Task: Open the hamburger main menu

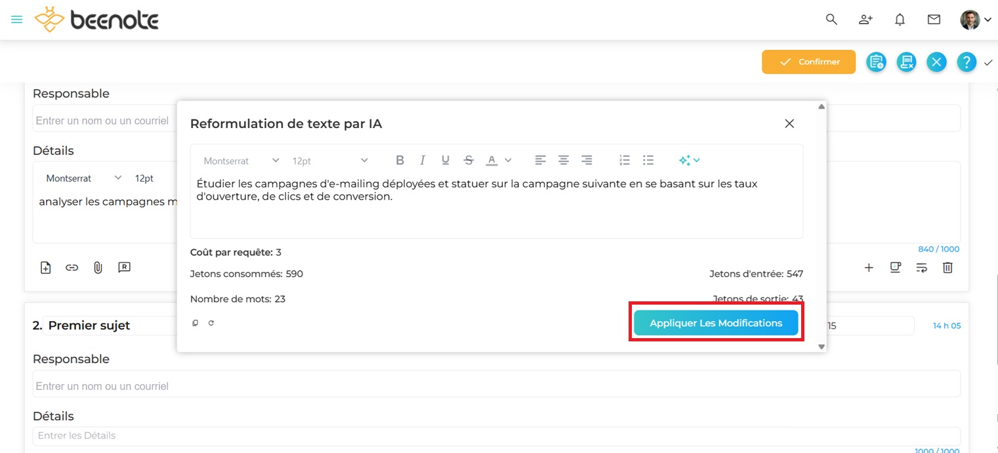Action: [x=17, y=20]
